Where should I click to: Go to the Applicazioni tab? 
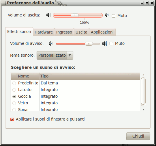point(102,32)
